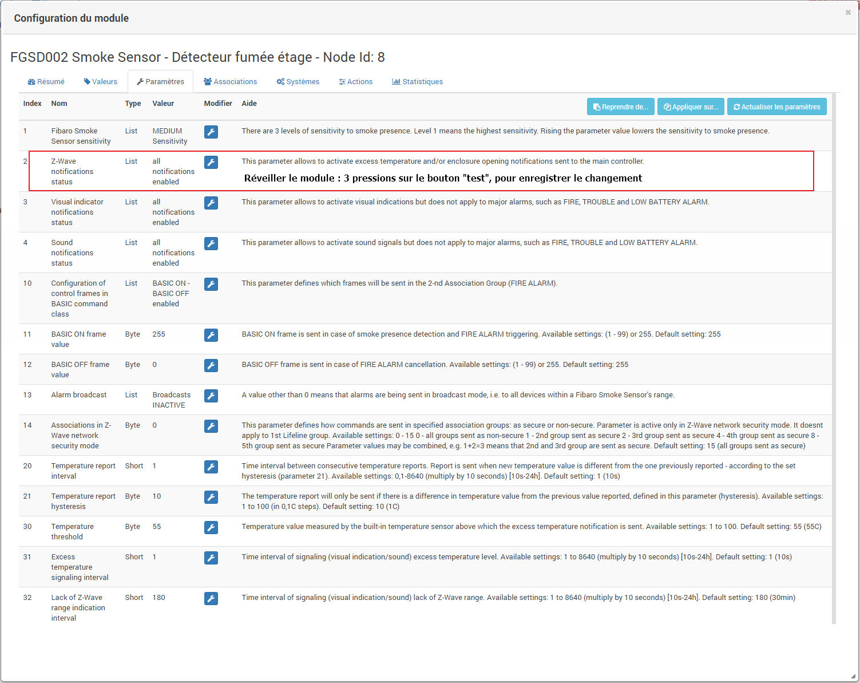860x683 pixels.
Task: Select 'Sound notifications status' row name
Action: coord(72,253)
